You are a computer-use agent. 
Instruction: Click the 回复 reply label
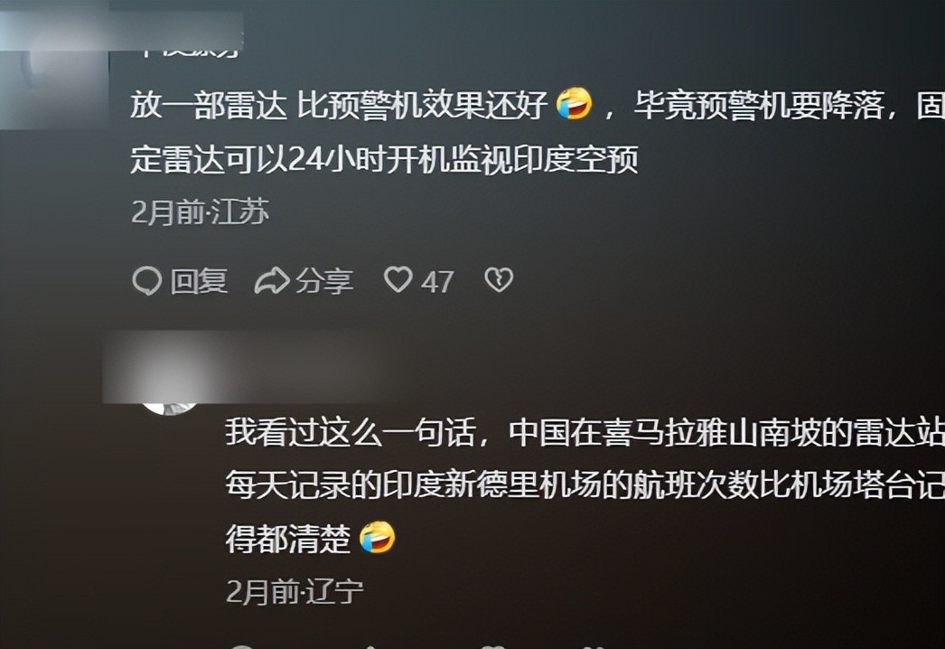[199, 282]
